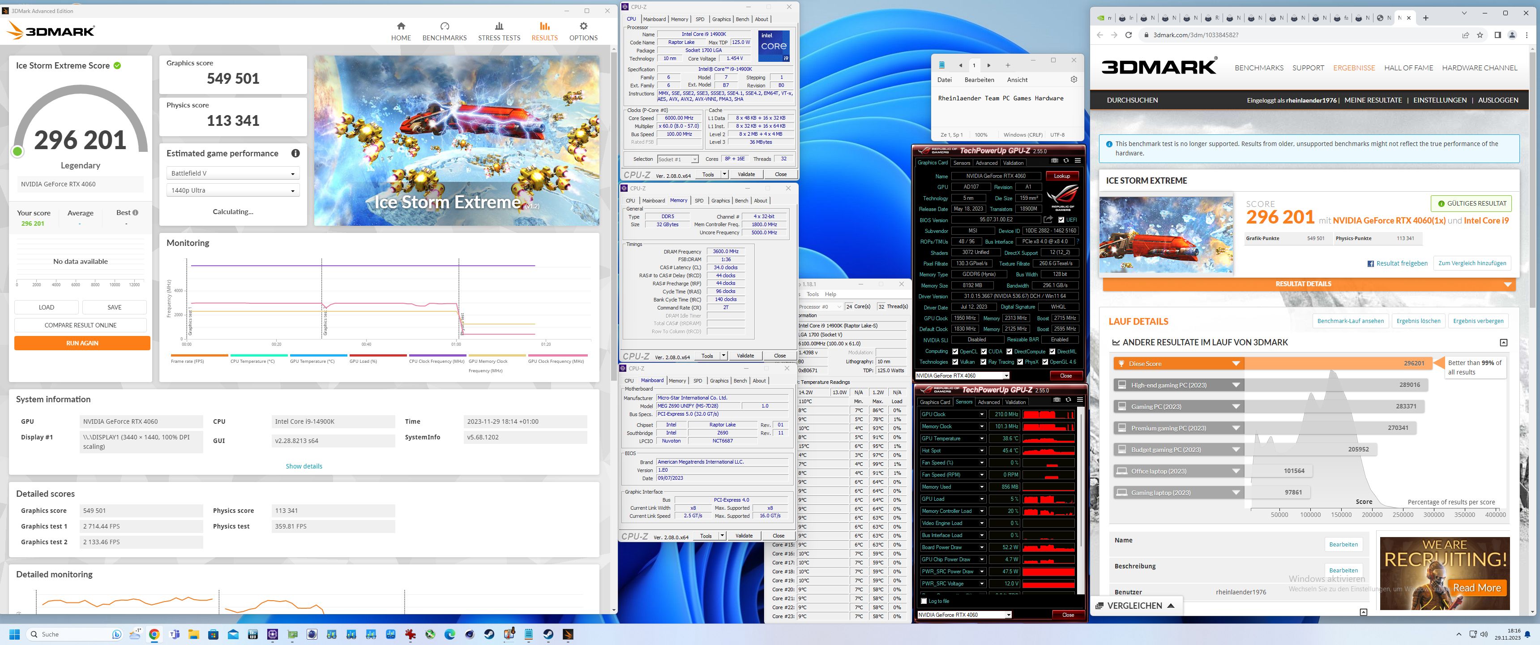Switch to Mainboard tab in CPU-Z processor window
Image resolution: width=1540 pixels, height=645 pixels.
[654, 19]
